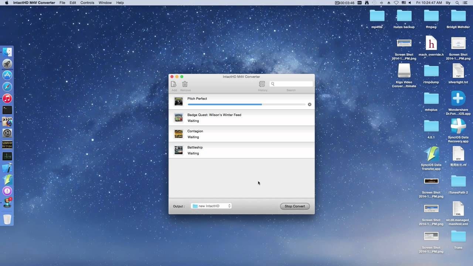Open the File menu
473x266 pixels.
click(x=62, y=3)
